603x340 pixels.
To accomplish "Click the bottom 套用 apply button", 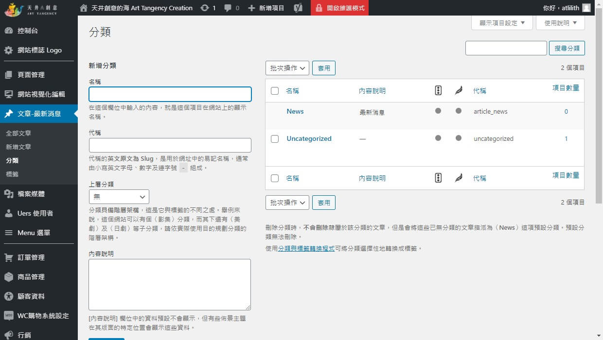I will point(324,203).
